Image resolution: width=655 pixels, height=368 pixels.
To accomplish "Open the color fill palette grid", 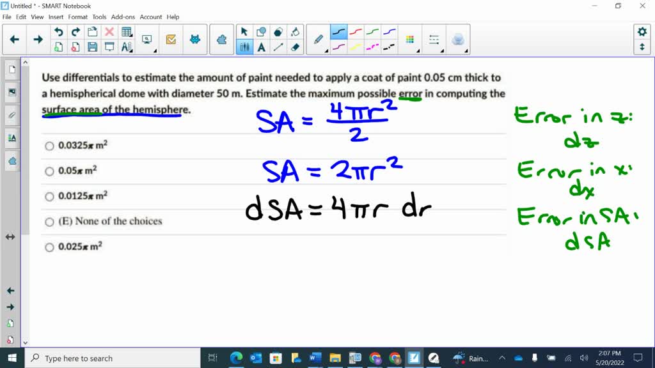I will click(x=409, y=38).
